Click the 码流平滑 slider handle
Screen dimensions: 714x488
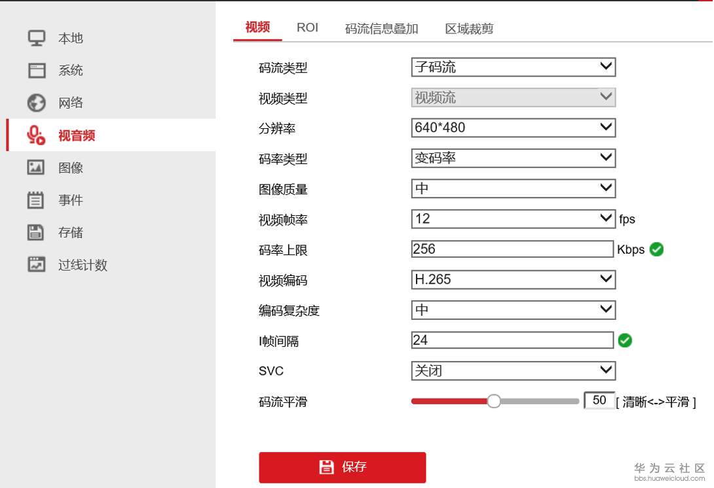click(x=494, y=401)
